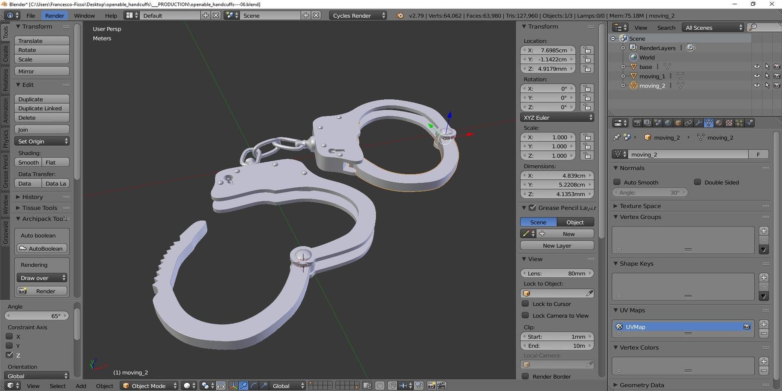Click the AutoBoolean button
782x391 pixels.
[42, 248]
